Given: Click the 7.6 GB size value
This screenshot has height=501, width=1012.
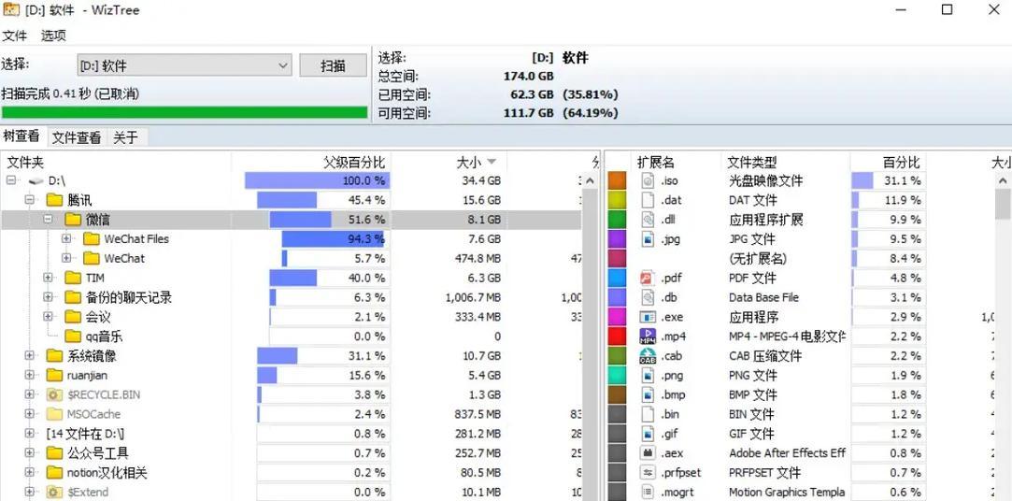Looking at the screenshot, I should pos(483,239).
